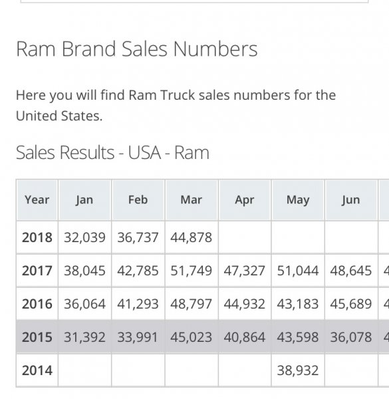Select the Jun column header
389x399 pixels.
[351, 199]
